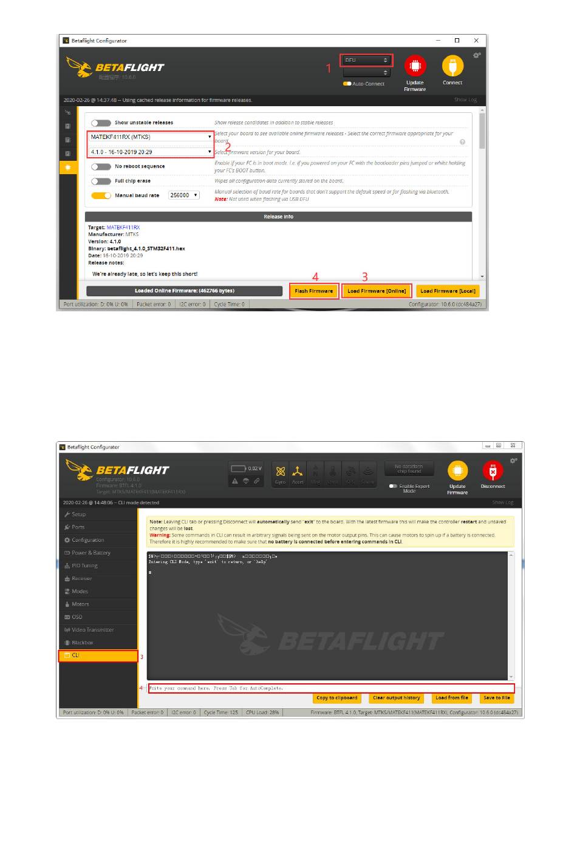This screenshot has width=577, height=855.
Task: Turn off the Manual baud rate switch
Action: click(x=101, y=195)
